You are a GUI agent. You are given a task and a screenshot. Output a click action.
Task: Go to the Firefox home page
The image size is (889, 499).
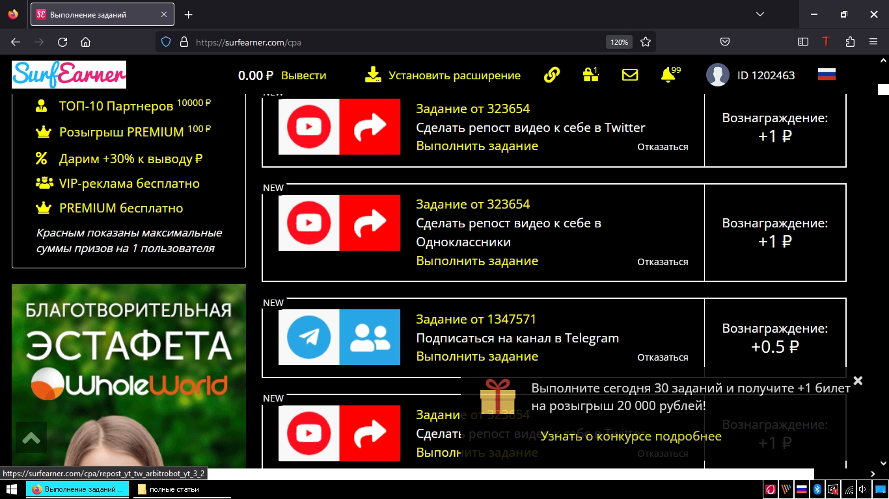click(x=85, y=42)
